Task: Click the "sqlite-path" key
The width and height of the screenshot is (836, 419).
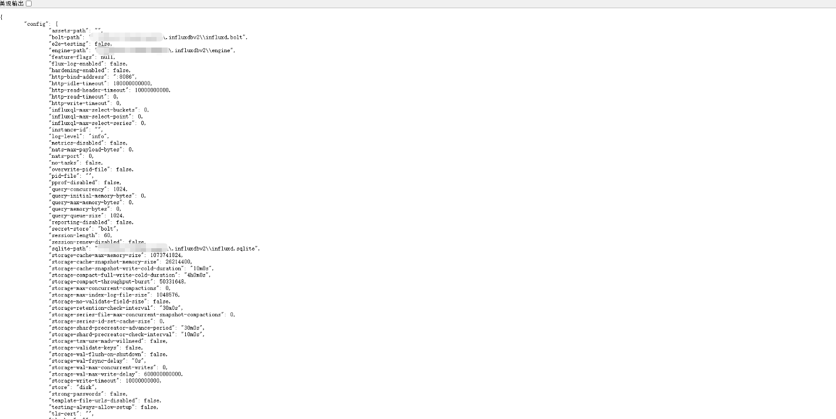Action: pyautogui.click(x=69, y=248)
